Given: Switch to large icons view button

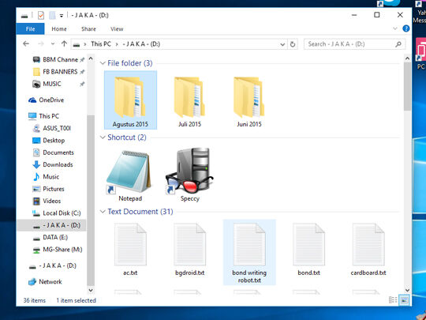Looking at the screenshot, I should (x=404, y=300).
